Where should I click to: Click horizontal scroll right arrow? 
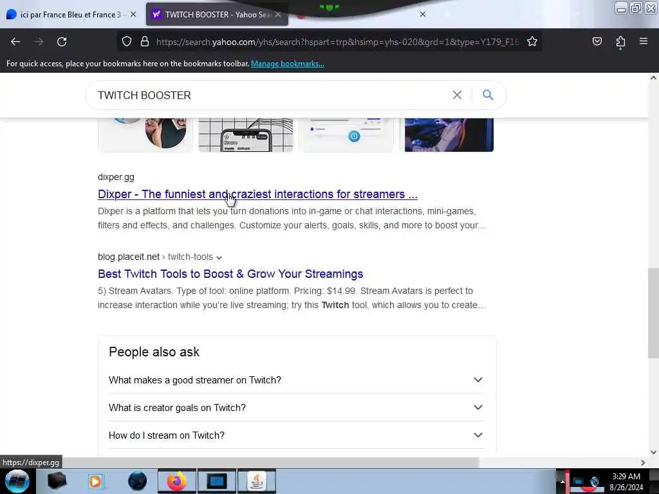coord(643,462)
